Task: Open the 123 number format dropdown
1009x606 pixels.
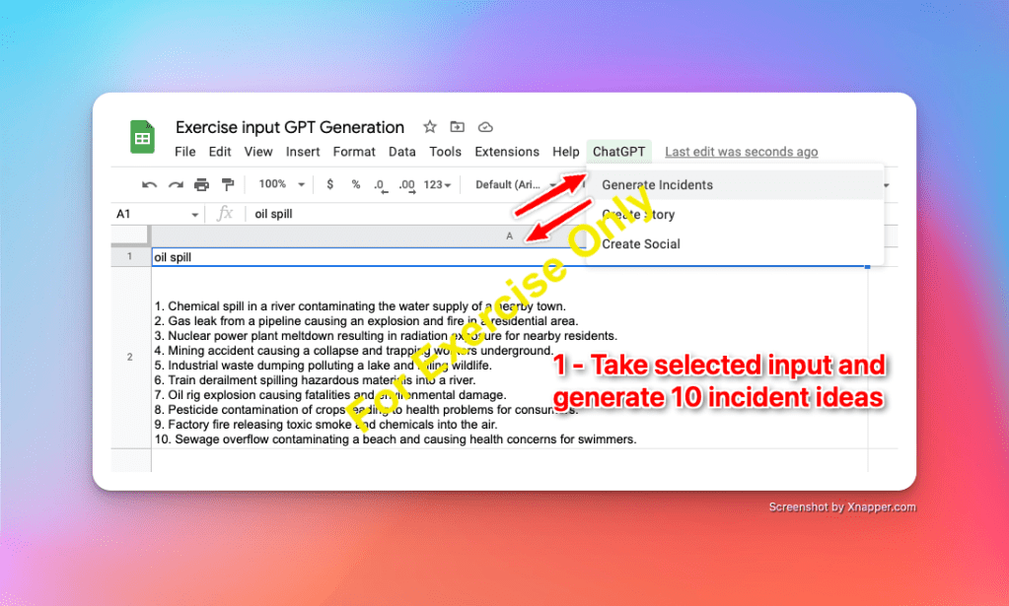Action: [x=437, y=184]
